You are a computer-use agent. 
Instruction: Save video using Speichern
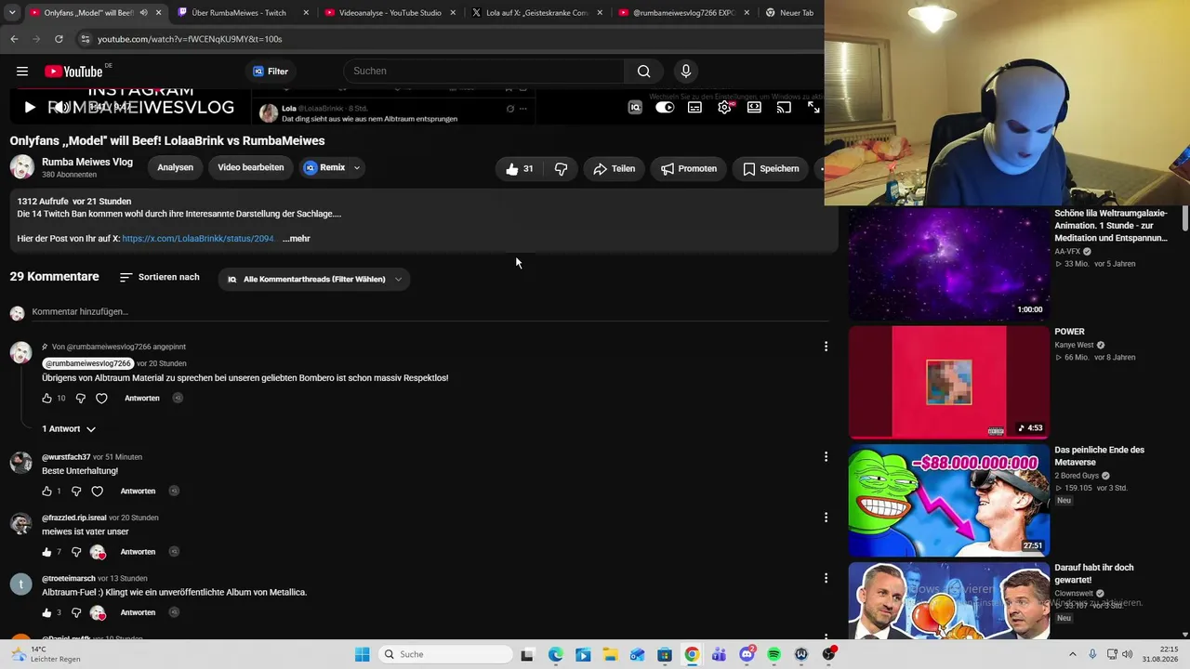pos(771,169)
